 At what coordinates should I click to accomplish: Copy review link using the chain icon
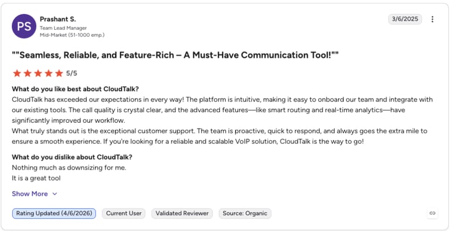(432, 213)
